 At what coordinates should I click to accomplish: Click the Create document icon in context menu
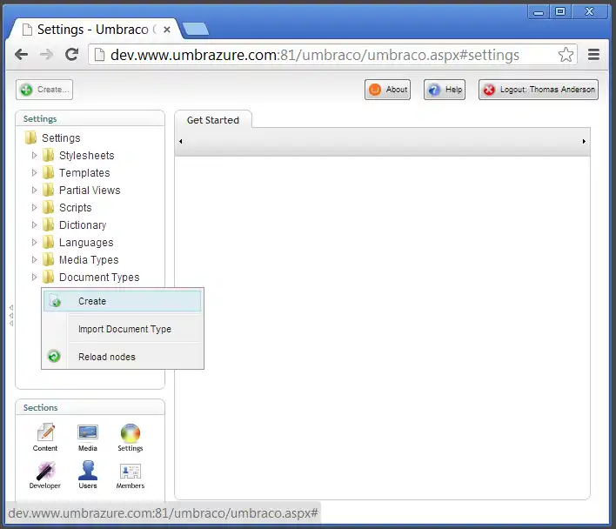pyautogui.click(x=55, y=301)
